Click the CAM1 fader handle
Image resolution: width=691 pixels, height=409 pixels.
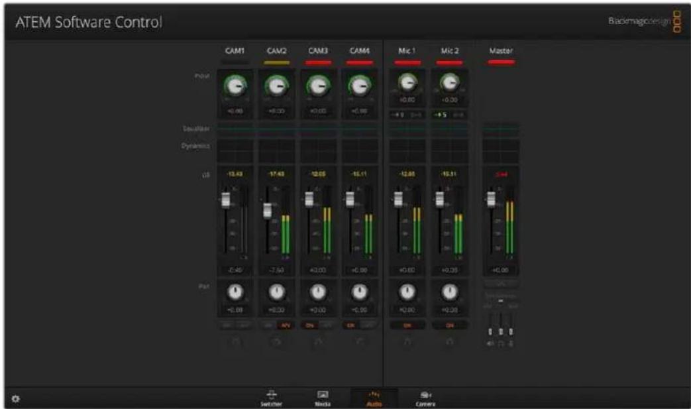pos(226,200)
